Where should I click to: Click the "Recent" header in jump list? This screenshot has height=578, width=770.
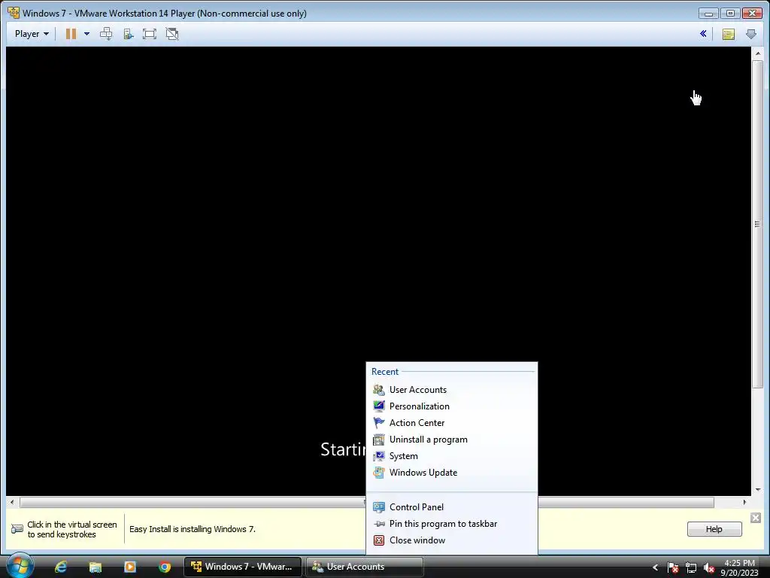coord(385,372)
